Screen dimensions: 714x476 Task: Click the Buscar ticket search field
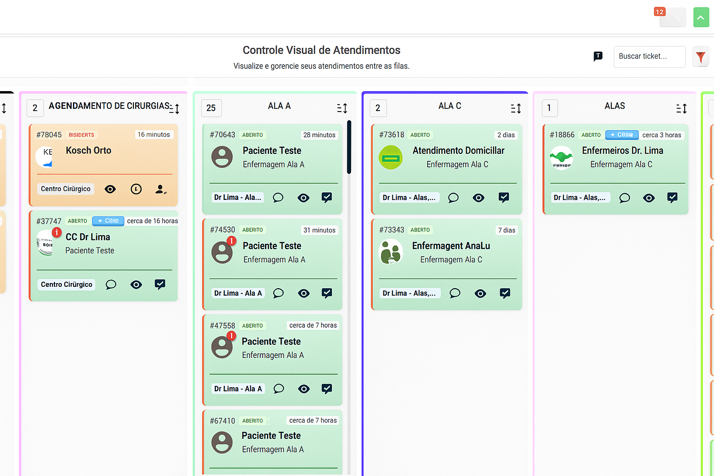(649, 56)
